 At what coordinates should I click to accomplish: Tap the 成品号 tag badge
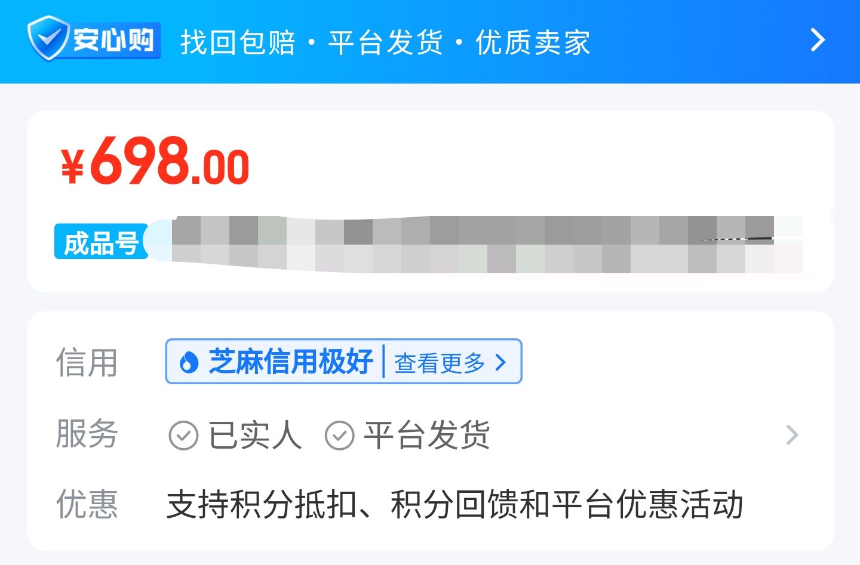(101, 242)
